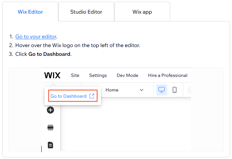The width and height of the screenshot is (232, 159).
Task: Select the Wix app tab
Action: [x=142, y=12]
